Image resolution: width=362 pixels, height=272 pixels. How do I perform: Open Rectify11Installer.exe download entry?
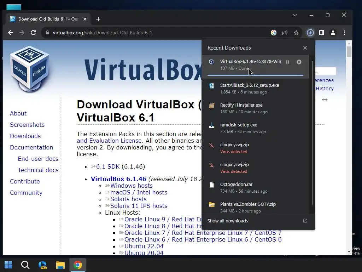coord(255,108)
